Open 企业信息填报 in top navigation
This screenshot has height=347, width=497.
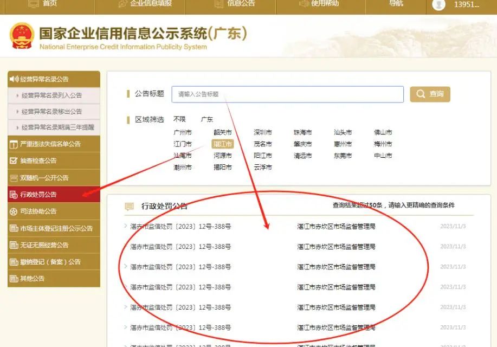151,3
